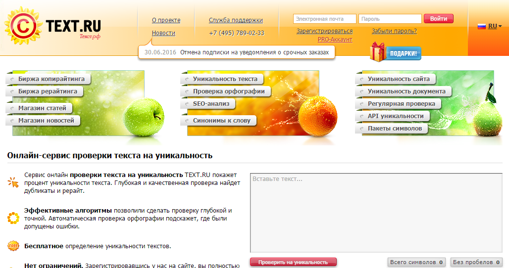Click the Забыли пароль? link
509x268 pixels.
394,31
